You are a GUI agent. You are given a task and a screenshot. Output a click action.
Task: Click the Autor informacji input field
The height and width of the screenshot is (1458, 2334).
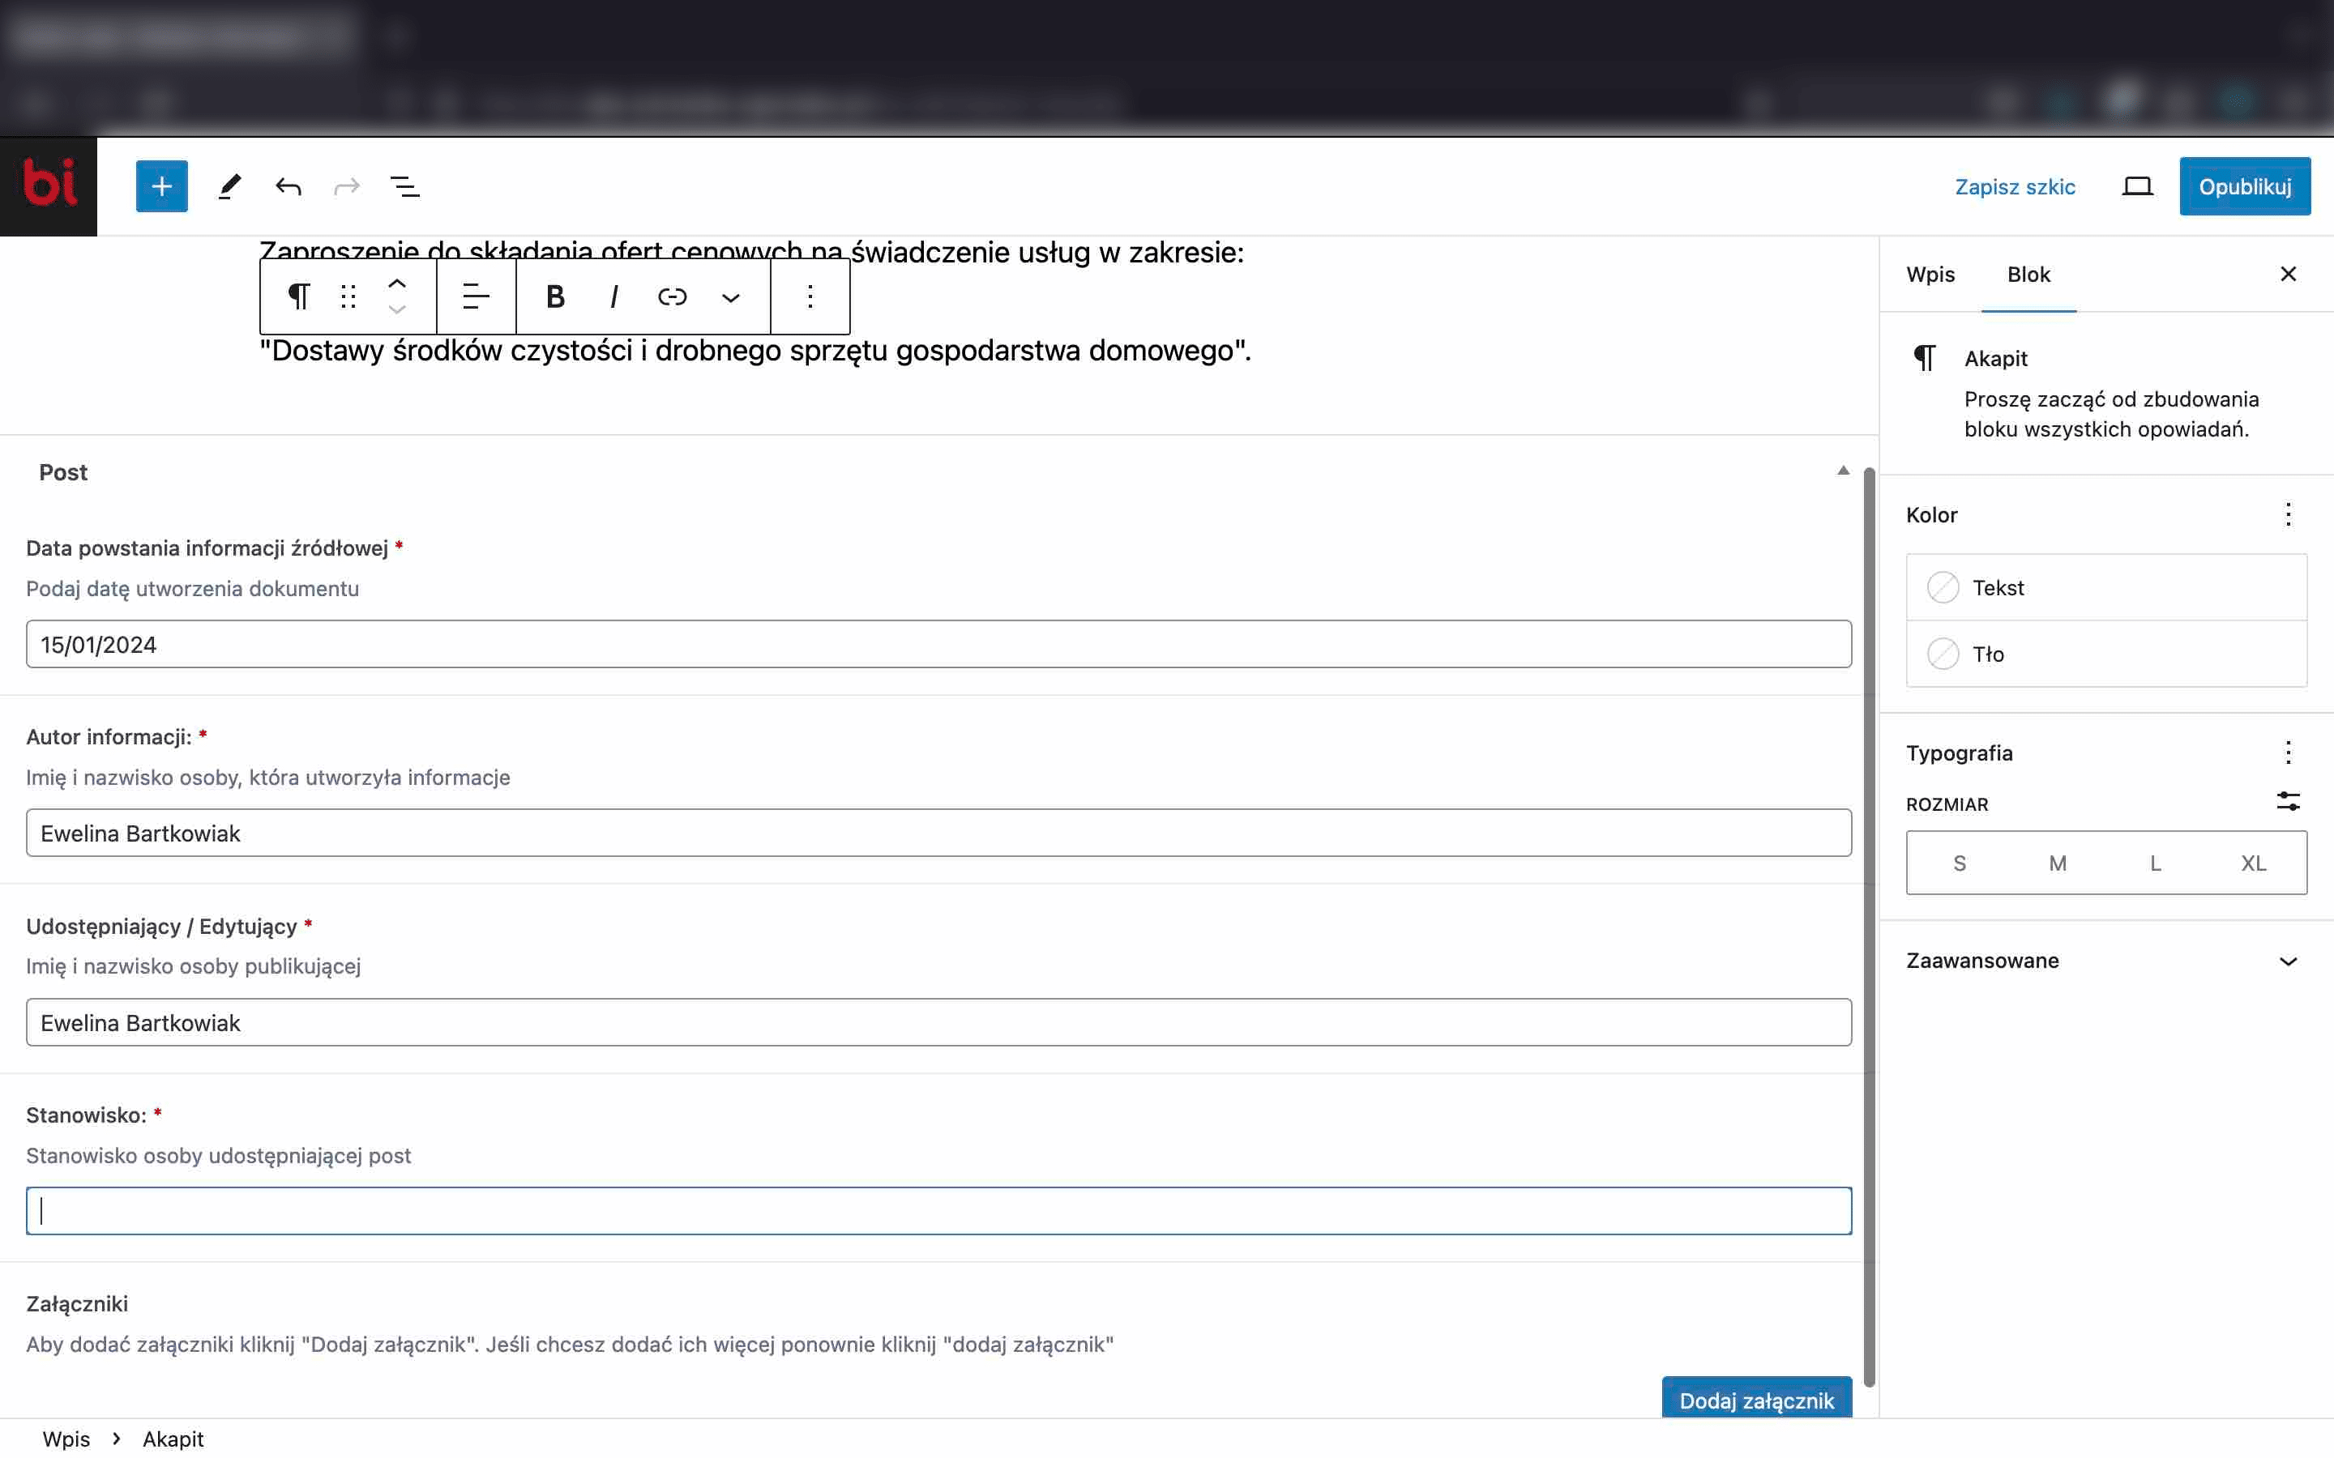click(x=938, y=833)
